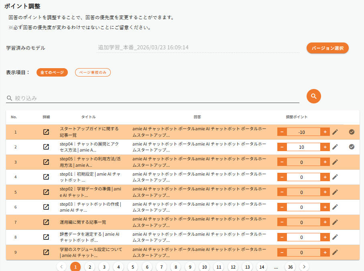Screen dimensions: 364x271
Task: Click the check circle icon in row 1
Action: (352, 132)
